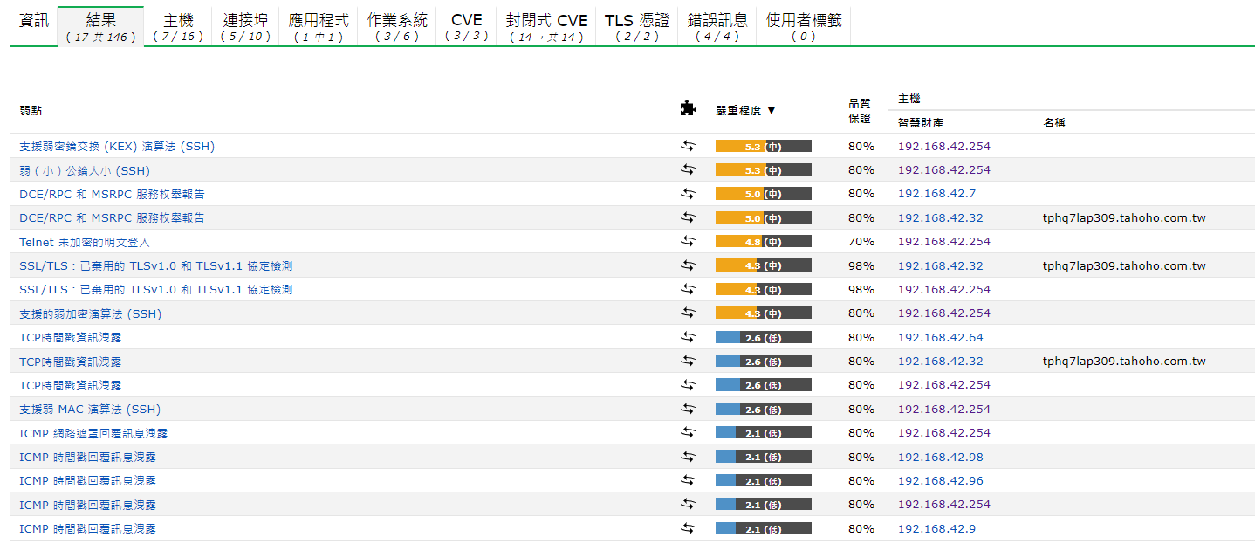
Task: Click the ICMP 網路遮罩回覆訊息洩露 vulnerability link
Action: (x=93, y=433)
